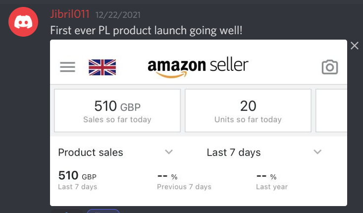The image size is (363, 213).
Task: Expand the chevron beside Last 7 days
Action: tap(318, 152)
